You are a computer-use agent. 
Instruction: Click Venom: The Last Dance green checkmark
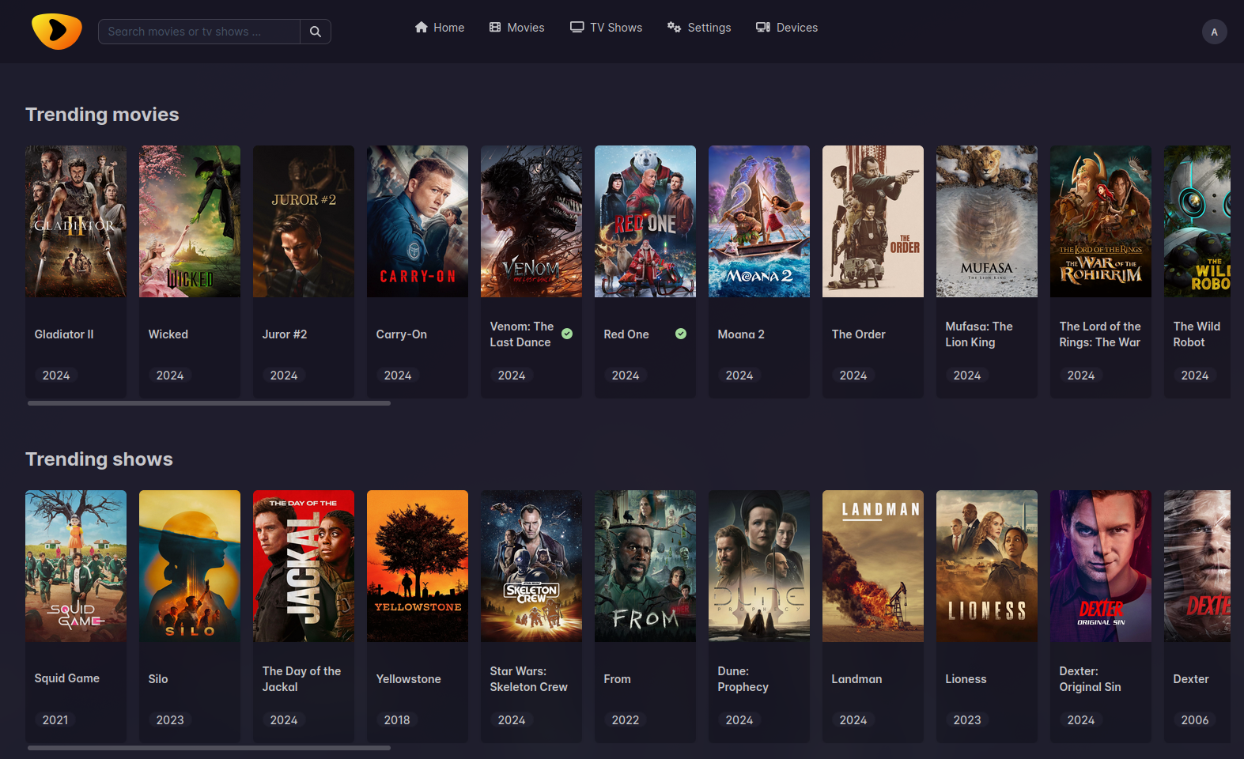tap(567, 334)
